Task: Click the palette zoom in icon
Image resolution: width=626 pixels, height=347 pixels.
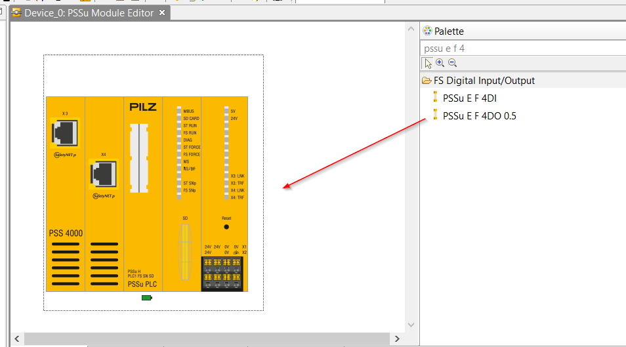Action: [x=440, y=63]
